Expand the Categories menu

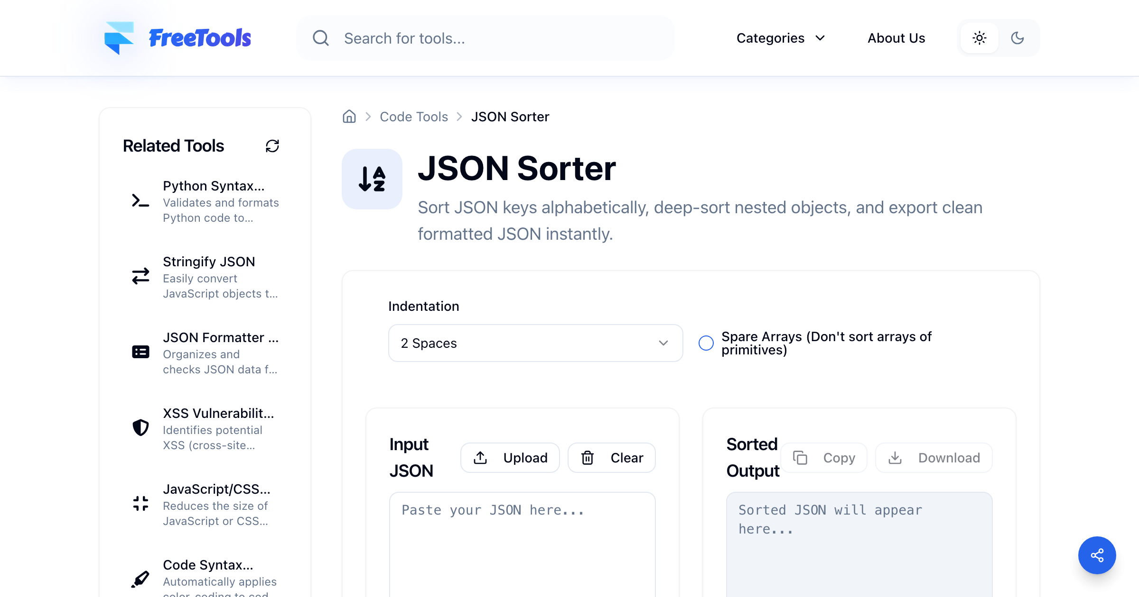pyautogui.click(x=781, y=38)
